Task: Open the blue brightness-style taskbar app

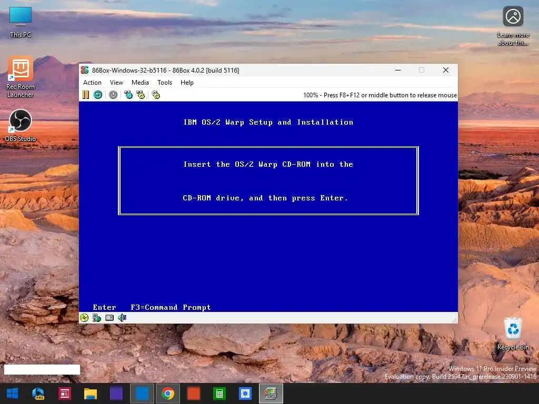Action: (245, 393)
